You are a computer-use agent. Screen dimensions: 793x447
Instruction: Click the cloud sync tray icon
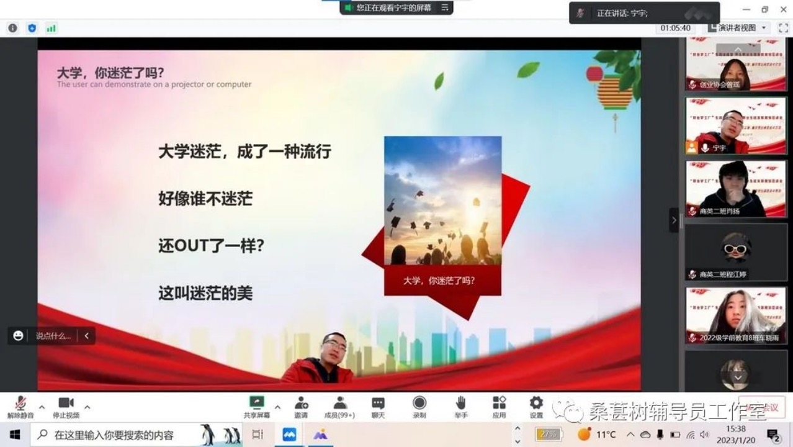coord(645,435)
